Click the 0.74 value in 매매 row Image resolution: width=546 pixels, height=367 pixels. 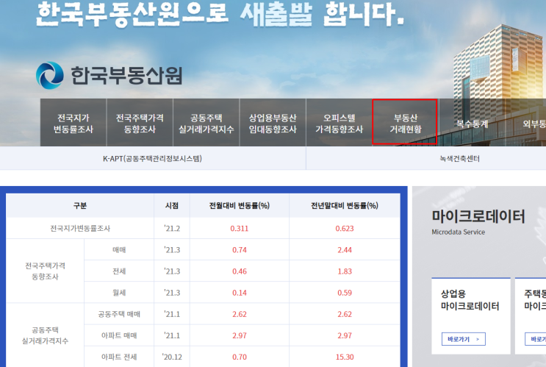click(240, 250)
